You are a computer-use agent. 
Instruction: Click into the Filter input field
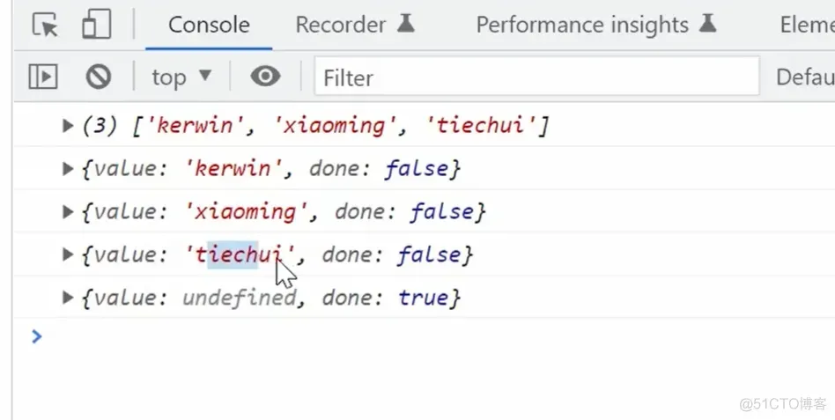(536, 77)
